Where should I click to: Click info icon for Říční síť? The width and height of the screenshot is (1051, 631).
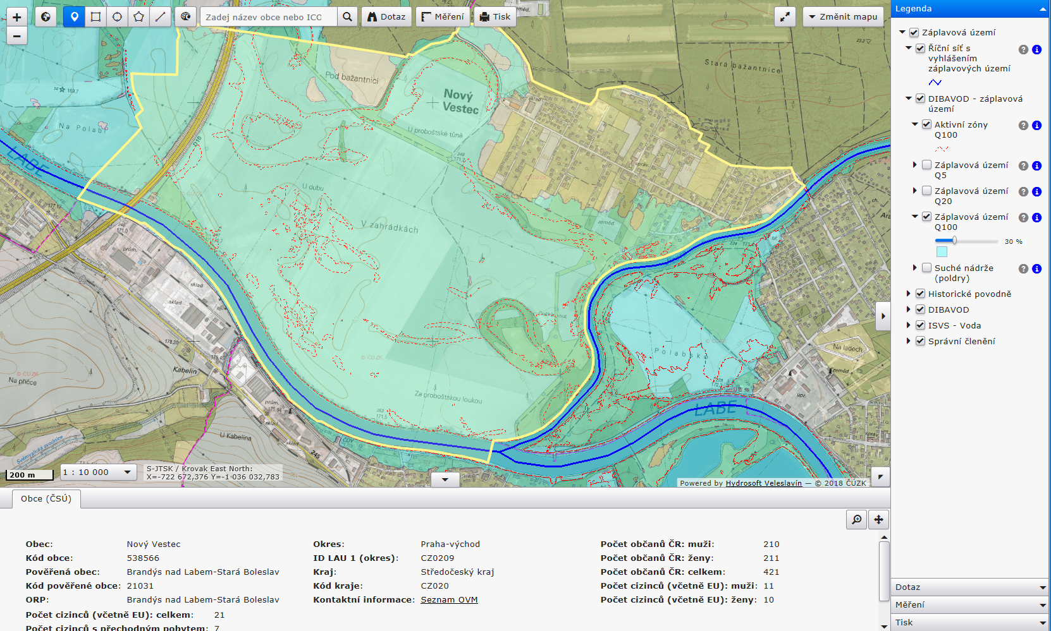pyautogui.click(x=1036, y=49)
